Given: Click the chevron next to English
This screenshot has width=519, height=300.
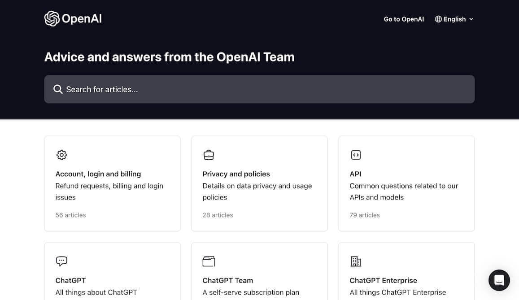Looking at the screenshot, I should 471,19.
